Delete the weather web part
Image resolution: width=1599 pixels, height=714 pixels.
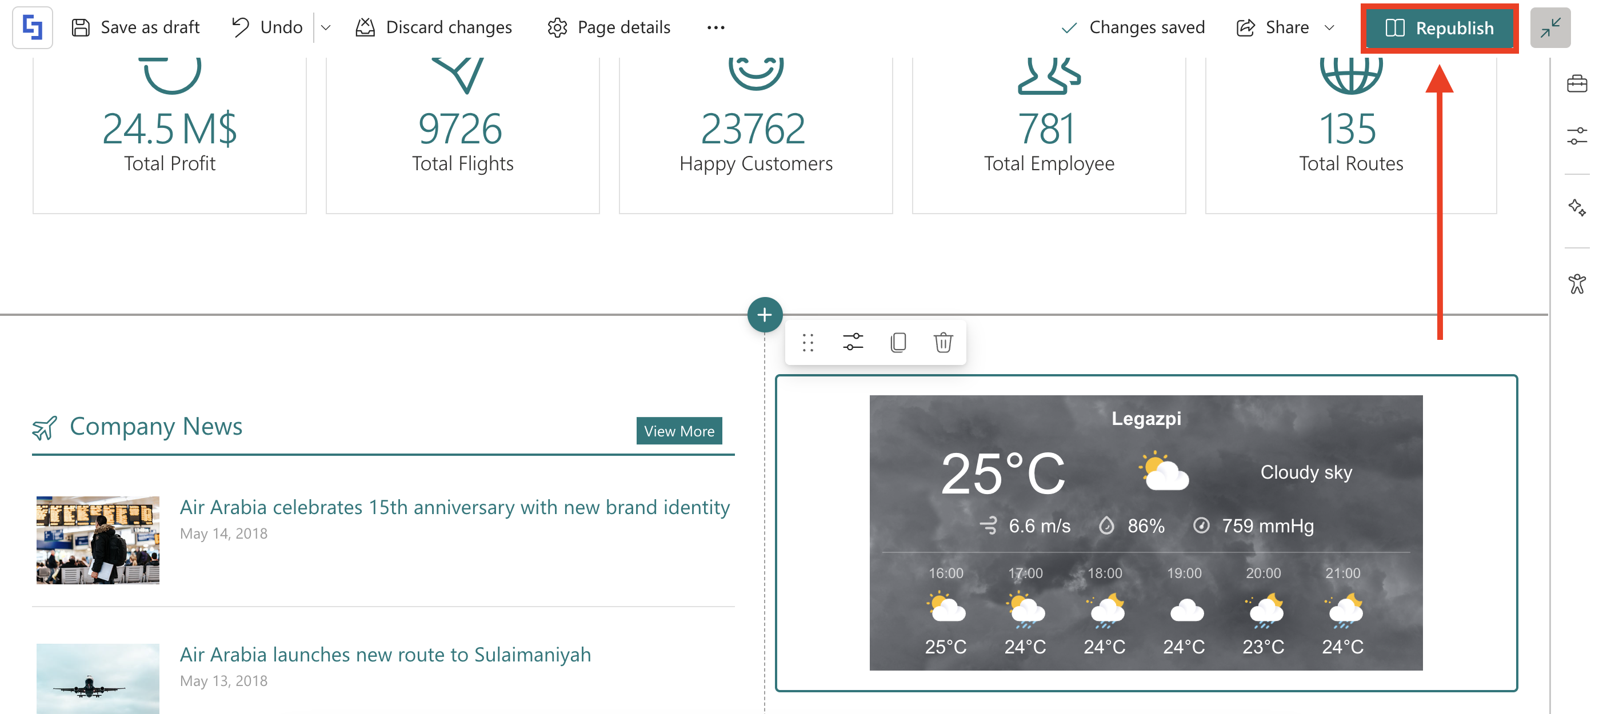(x=942, y=342)
